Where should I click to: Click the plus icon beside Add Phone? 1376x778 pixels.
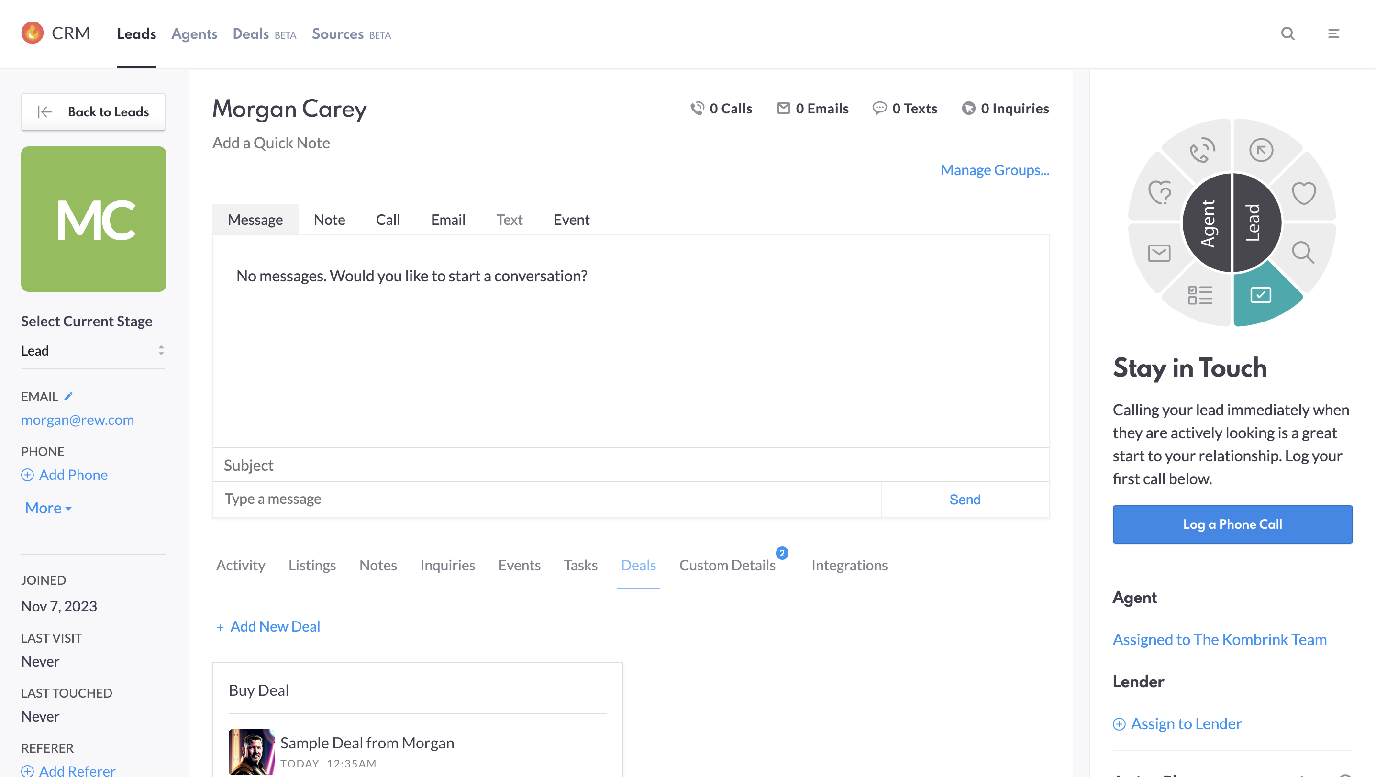pyautogui.click(x=27, y=475)
